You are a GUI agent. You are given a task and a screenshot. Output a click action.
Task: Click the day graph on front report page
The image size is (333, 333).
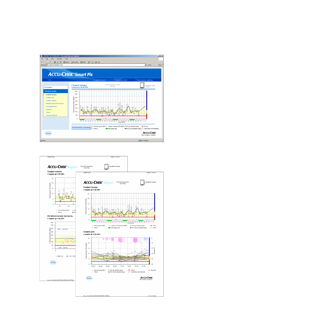click(120, 251)
